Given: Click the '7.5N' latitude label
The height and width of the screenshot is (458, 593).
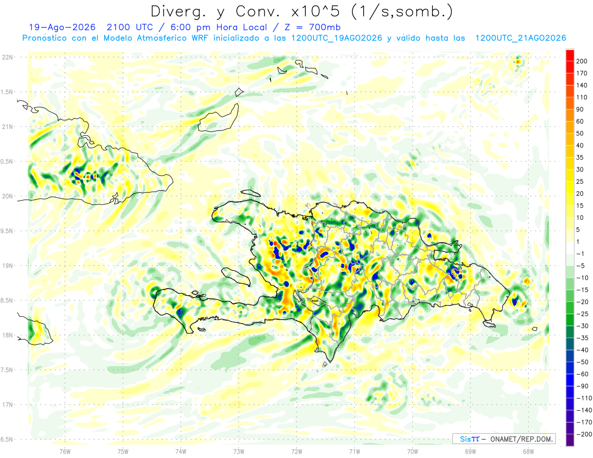Looking at the screenshot, I should [7, 370].
